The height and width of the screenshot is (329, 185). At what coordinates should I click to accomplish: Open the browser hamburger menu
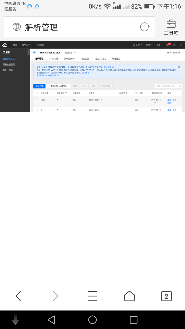tap(92, 296)
